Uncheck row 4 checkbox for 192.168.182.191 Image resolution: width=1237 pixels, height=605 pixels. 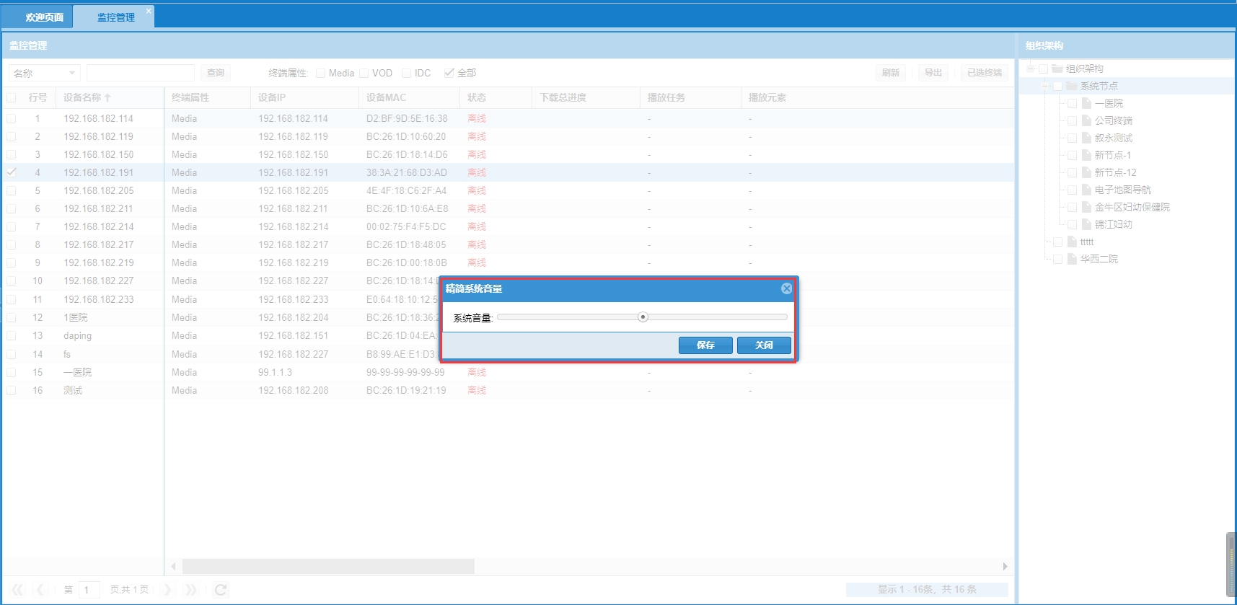click(x=12, y=172)
